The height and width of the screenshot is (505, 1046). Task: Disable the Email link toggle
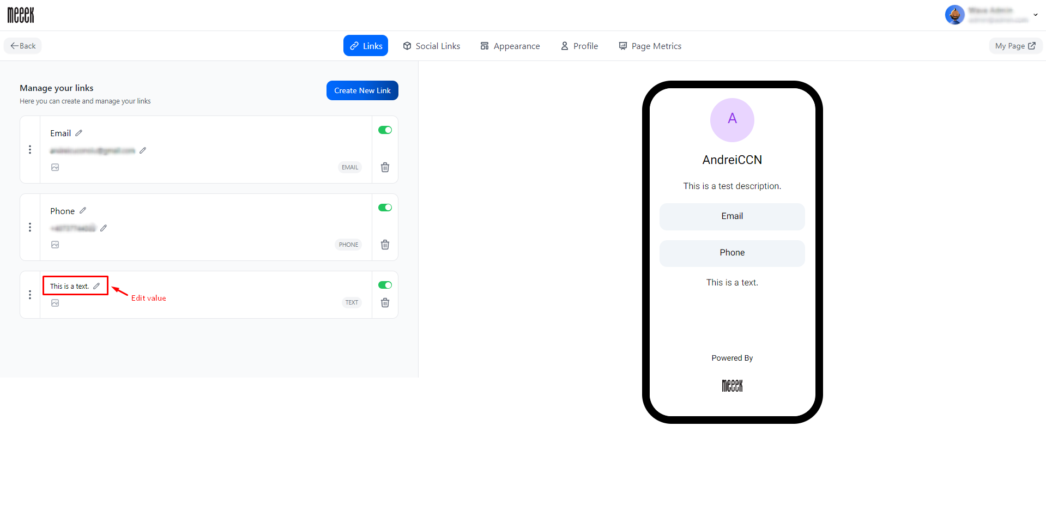[385, 130]
